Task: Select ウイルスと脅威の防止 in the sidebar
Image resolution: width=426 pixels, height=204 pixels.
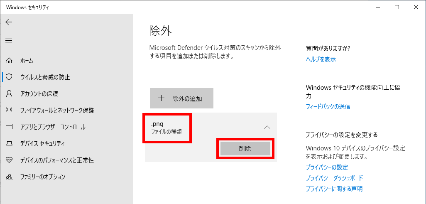Action: pyautogui.click(x=45, y=78)
